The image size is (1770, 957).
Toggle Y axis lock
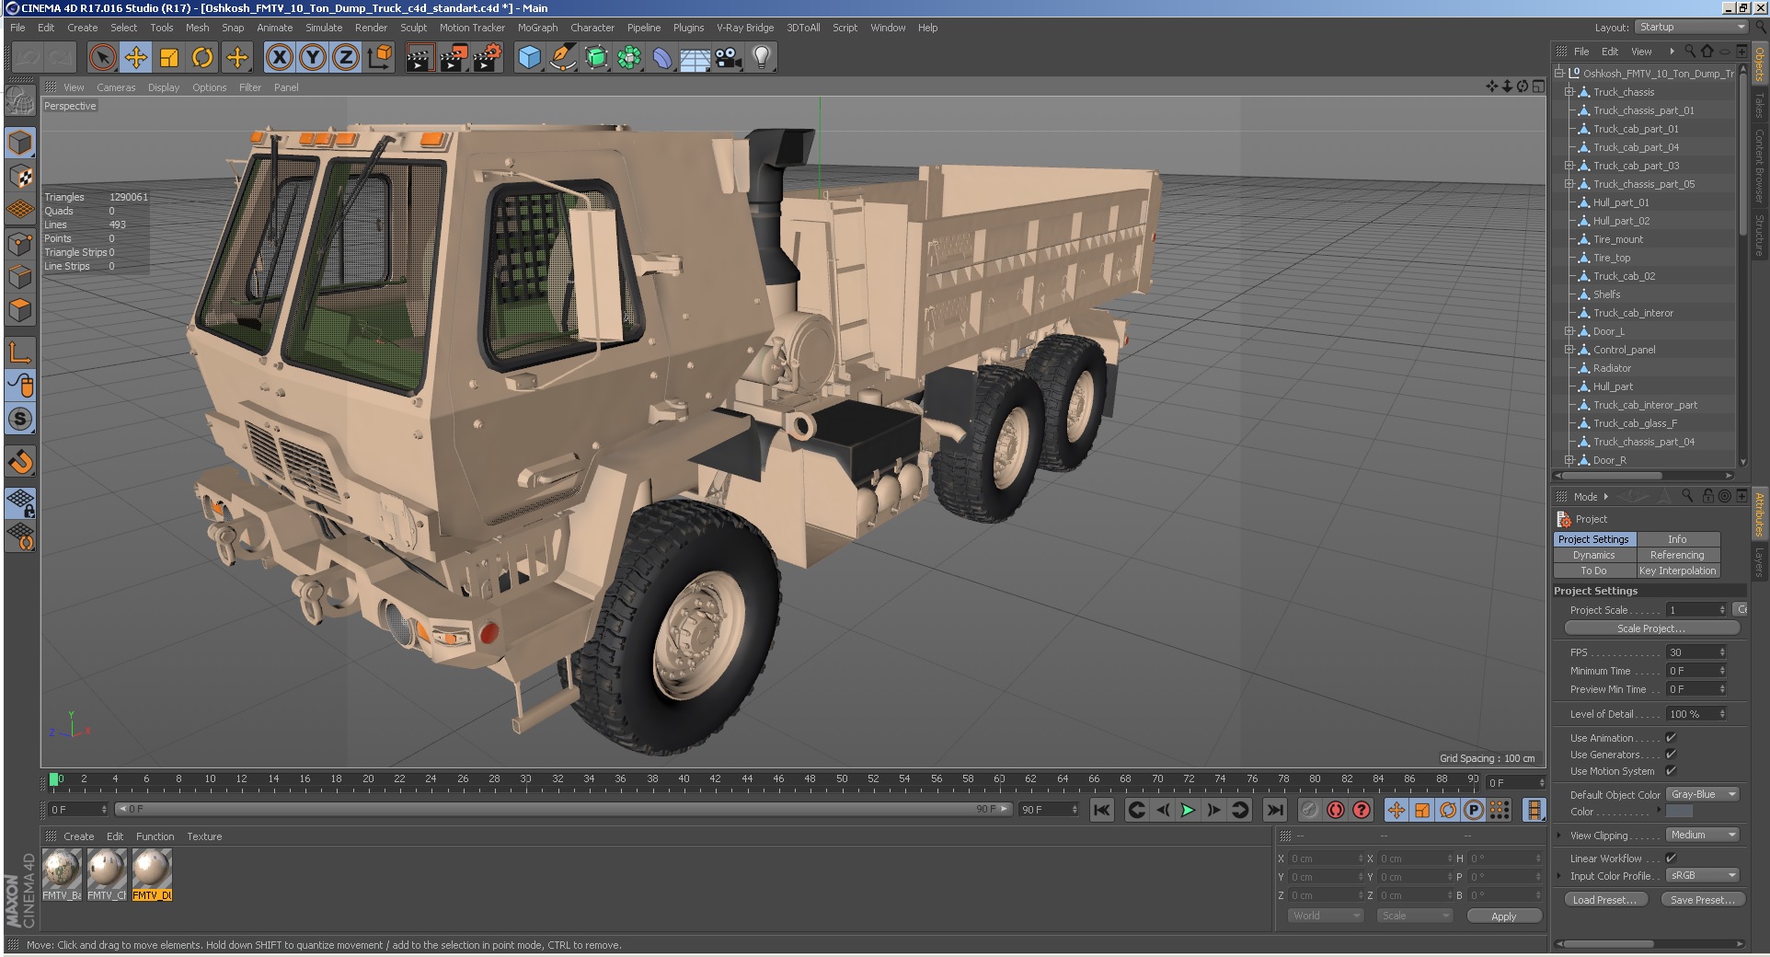point(313,58)
